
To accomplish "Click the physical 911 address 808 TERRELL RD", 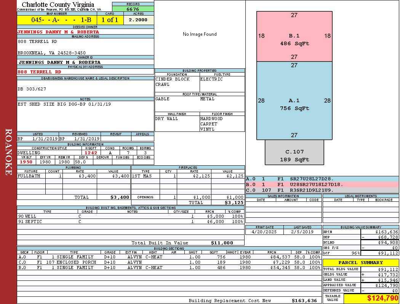I will click(x=39, y=72).
